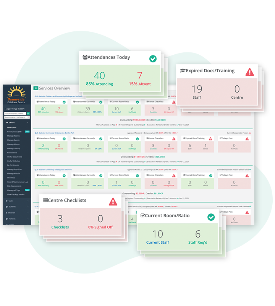Screen dimensions: 275x306
Task: Click the green check icon on large Attendances Today card
Action: coord(153,59)
